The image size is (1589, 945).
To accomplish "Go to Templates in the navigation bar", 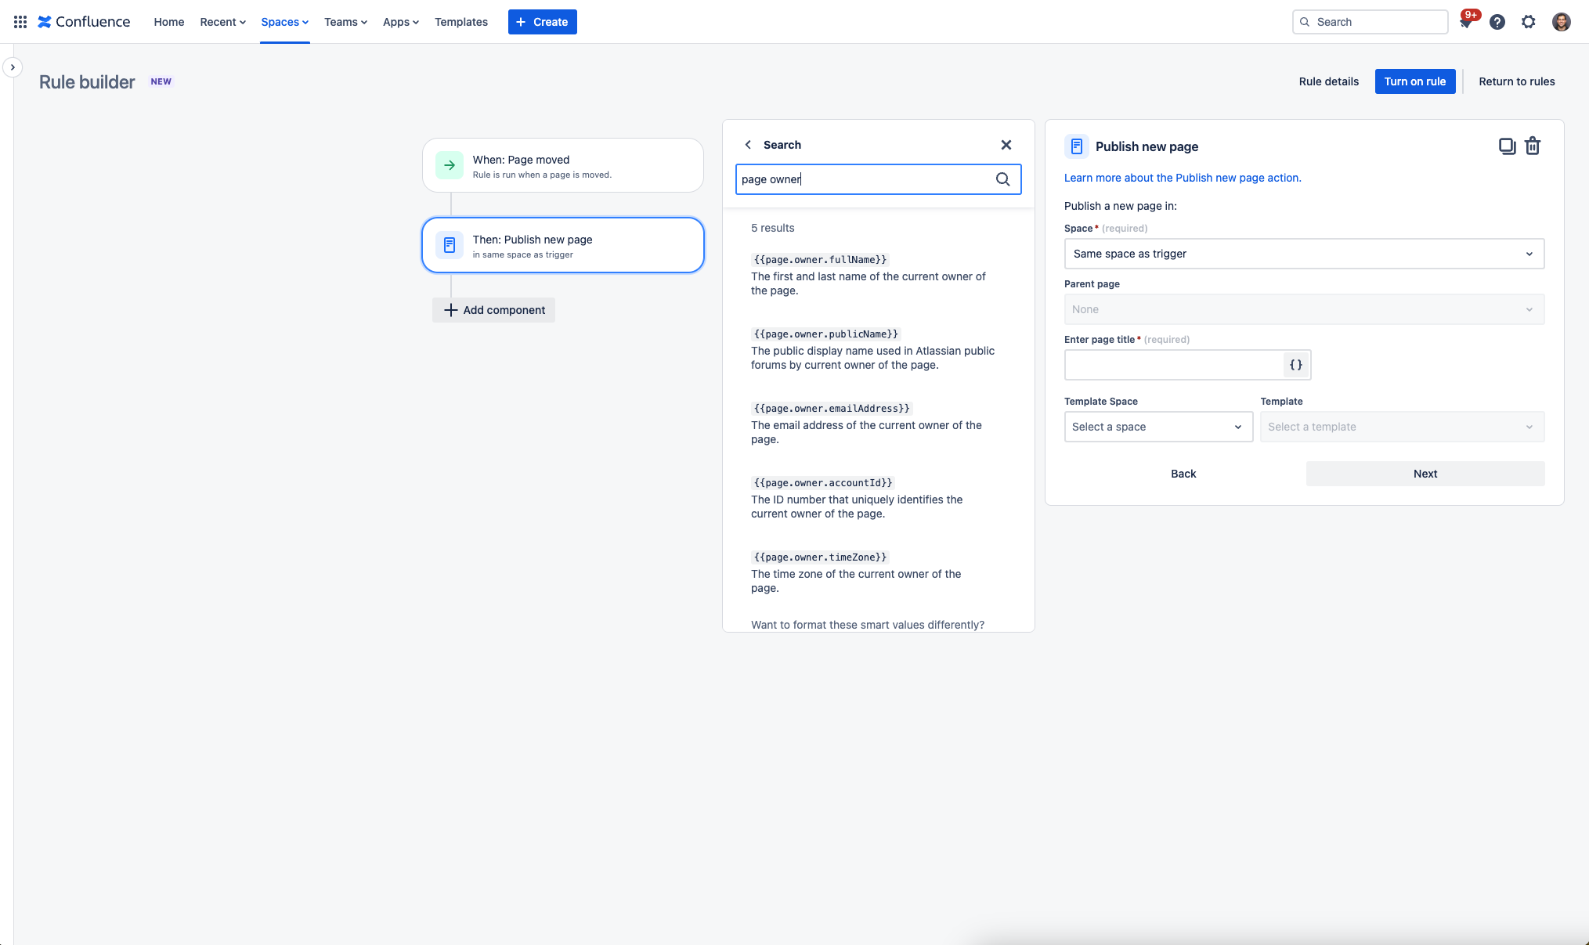I will click(x=461, y=22).
